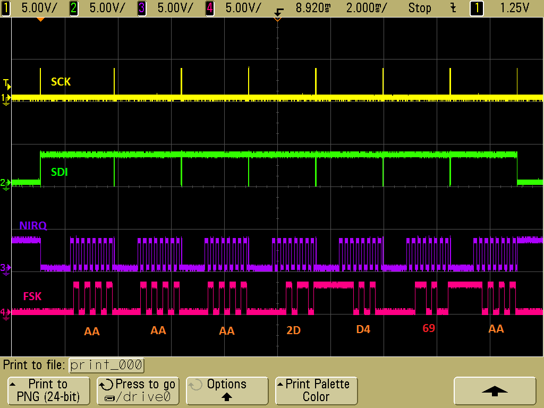This screenshot has height=408, width=544.
Task: Click the delay reference arrow icon in header
Action: (x=278, y=12)
